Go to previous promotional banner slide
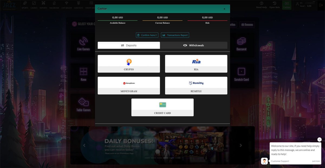Image resolution: width=325 pixels, height=168 pixels. [84, 145]
